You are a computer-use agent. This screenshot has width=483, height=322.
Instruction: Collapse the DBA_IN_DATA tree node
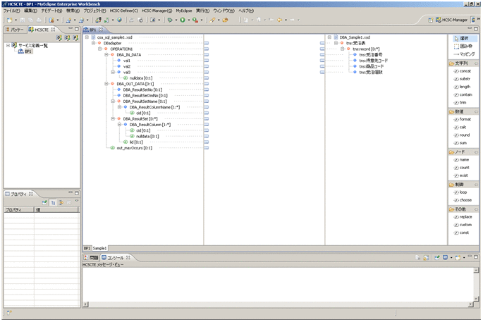click(106, 55)
